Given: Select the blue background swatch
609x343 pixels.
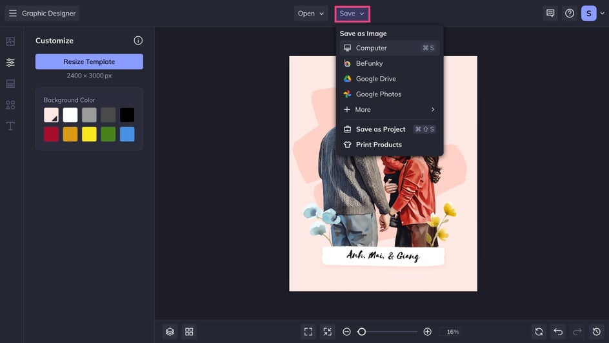Looking at the screenshot, I should tap(127, 134).
